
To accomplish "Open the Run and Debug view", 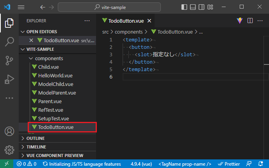I will (x=9, y=79).
